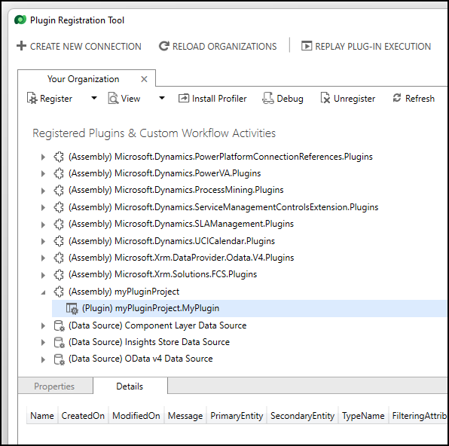
Task: Click the CreatedOn column header
Action: (x=83, y=415)
